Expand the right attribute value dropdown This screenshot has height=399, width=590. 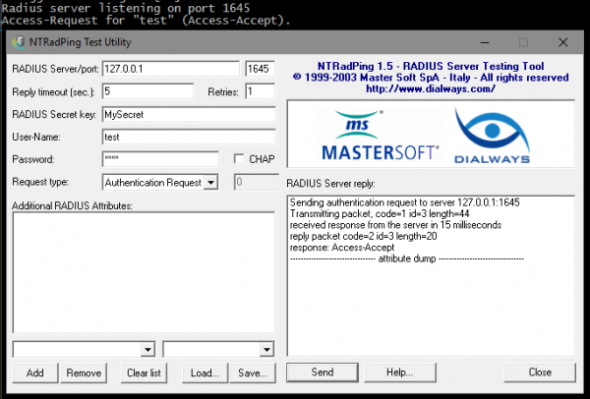point(266,350)
